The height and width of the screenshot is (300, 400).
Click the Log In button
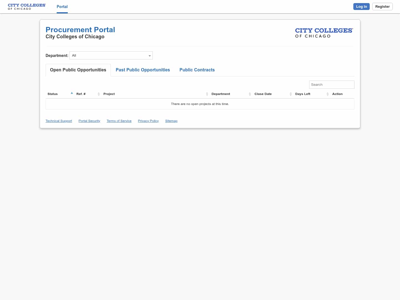tap(361, 6)
